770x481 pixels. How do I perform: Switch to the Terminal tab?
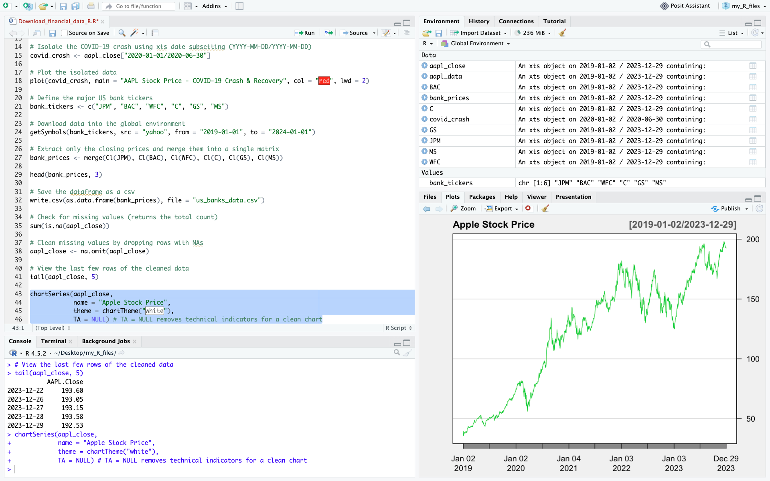click(x=53, y=341)
